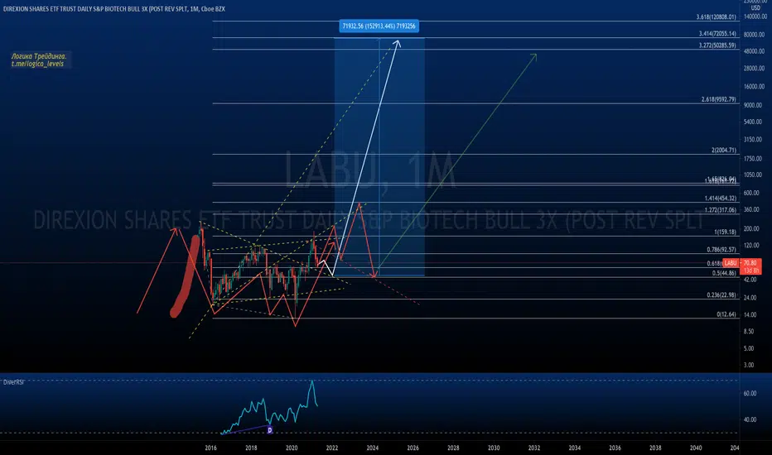Click 120.00 on the price axis
The height and width of the screenshot is (455, 772).
(752, 246)
